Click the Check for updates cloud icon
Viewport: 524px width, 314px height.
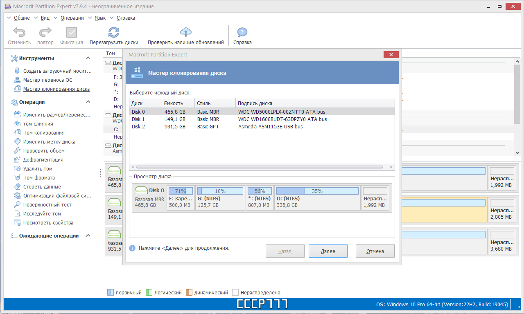click(x=186, y=32)
